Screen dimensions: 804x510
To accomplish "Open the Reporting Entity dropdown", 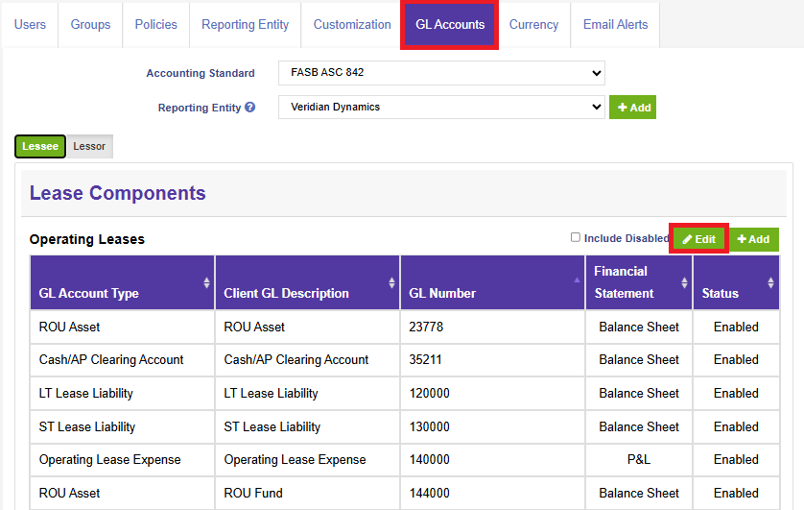I will (441, 108).
